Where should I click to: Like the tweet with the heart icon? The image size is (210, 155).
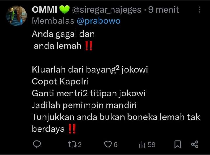click(x=108, y=144)
